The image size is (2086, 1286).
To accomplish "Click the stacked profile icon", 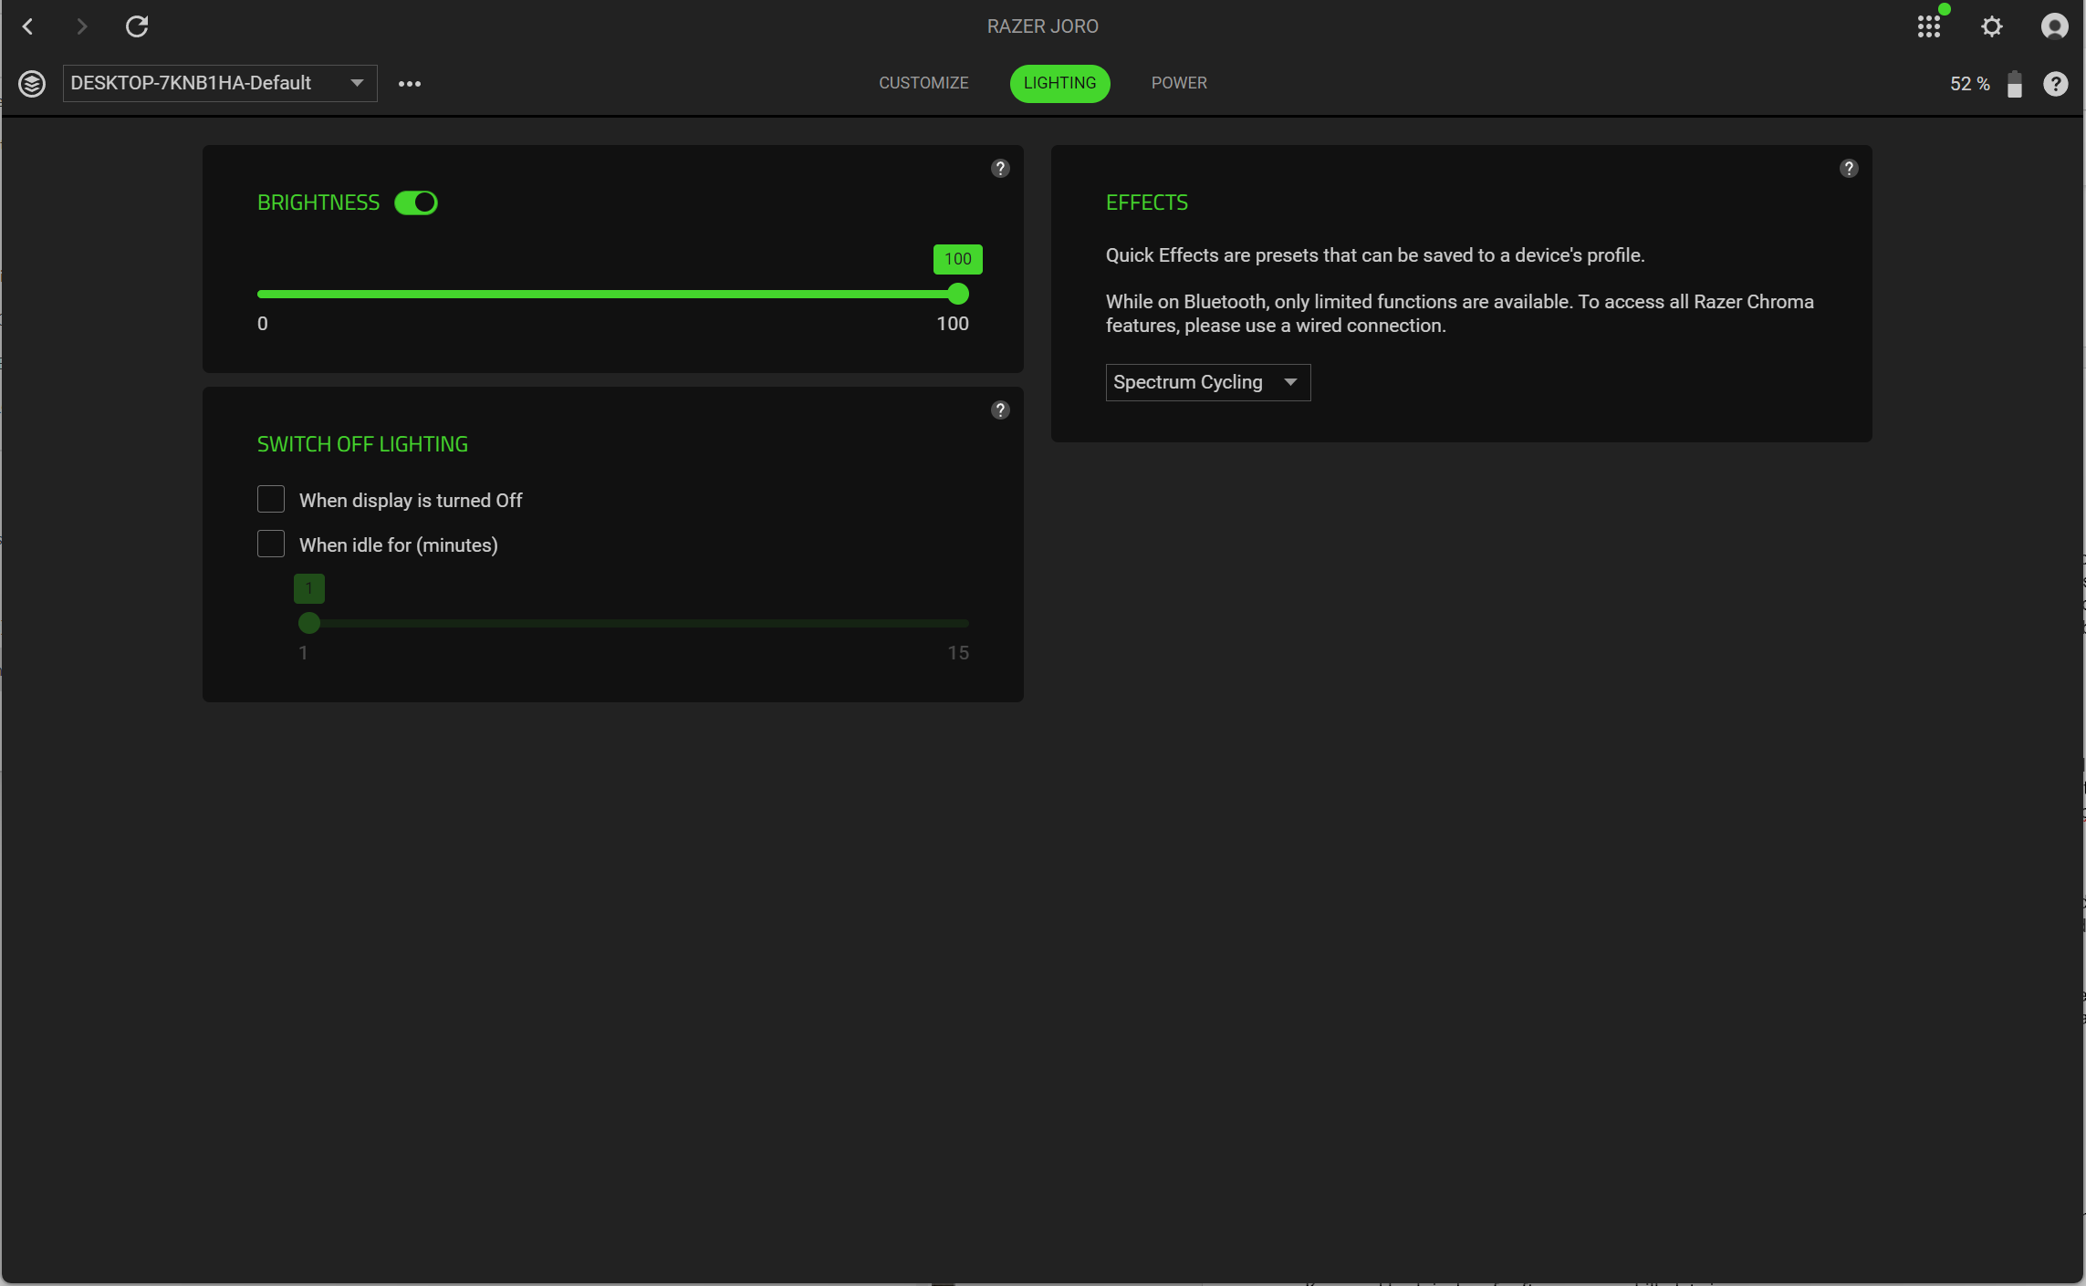I will [x=32, y=84].
